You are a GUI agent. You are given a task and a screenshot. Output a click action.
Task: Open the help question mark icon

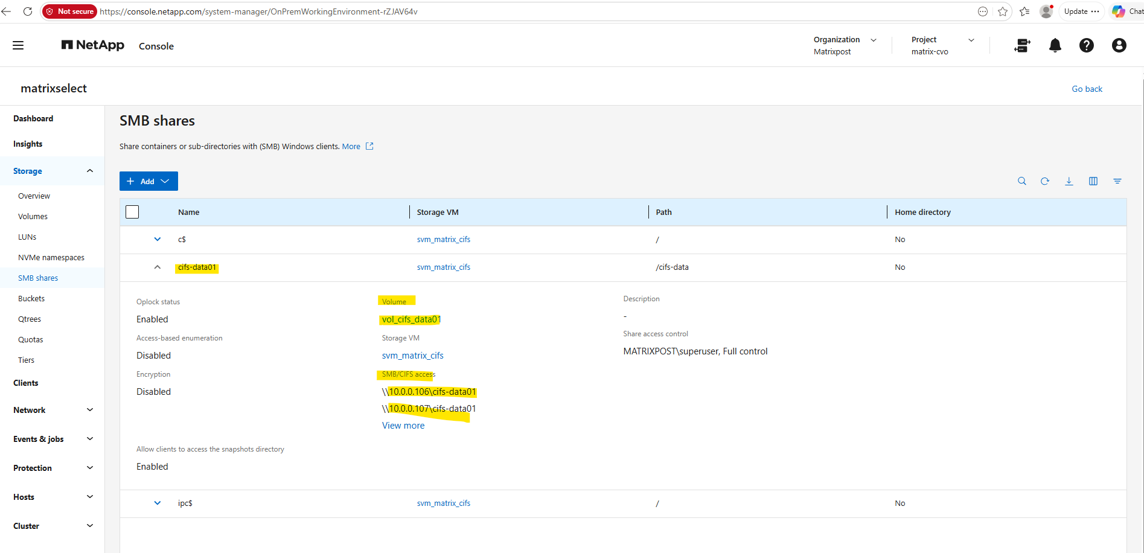tap(1086, 45)
